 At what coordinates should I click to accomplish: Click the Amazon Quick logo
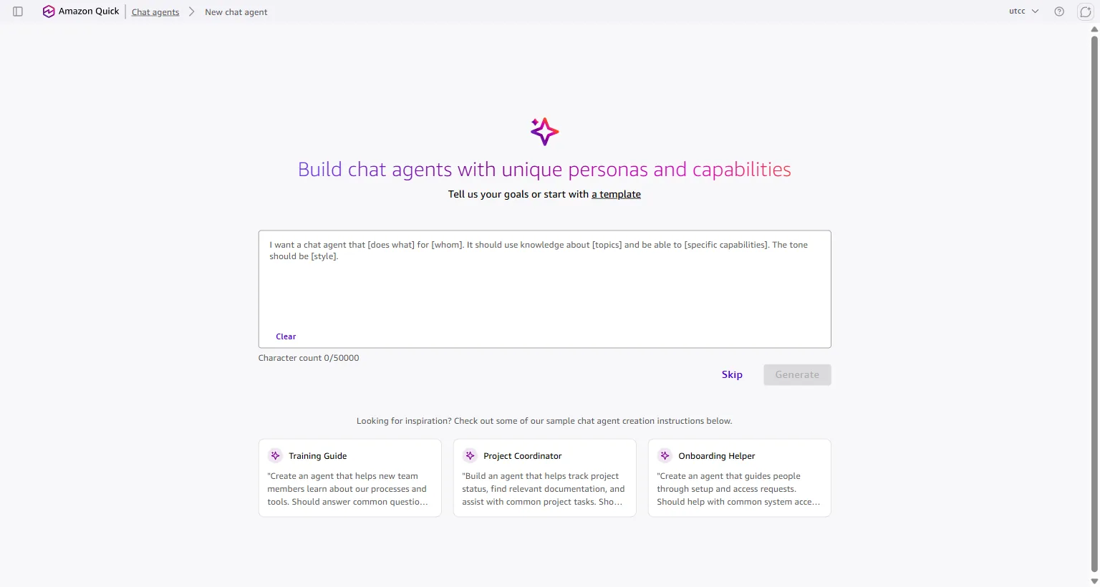[x=81, y=11]
